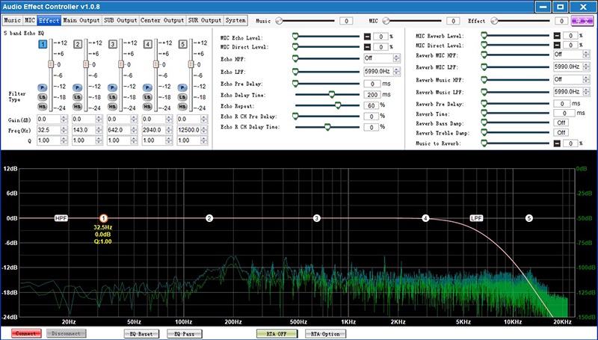Click EQ node 5 on the frequency graph
The height and width of the screenshot is (340, 598).
coord(529,218)
